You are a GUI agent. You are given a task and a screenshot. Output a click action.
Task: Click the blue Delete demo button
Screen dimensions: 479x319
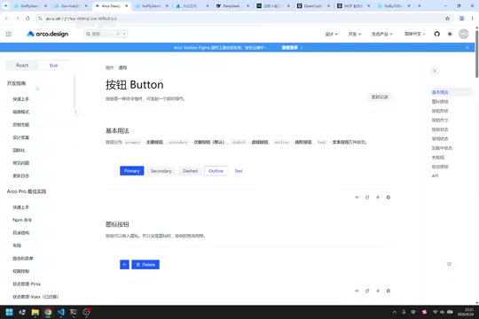pos(145,264)
